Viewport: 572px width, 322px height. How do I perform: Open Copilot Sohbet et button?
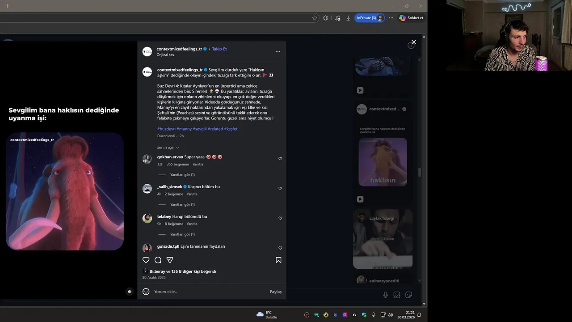pyautogui.click(x=411, y=18)
